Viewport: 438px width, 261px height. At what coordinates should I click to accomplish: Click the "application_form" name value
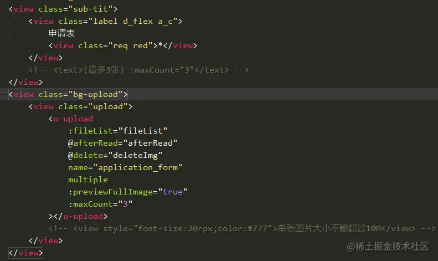[x=138, y=167]
